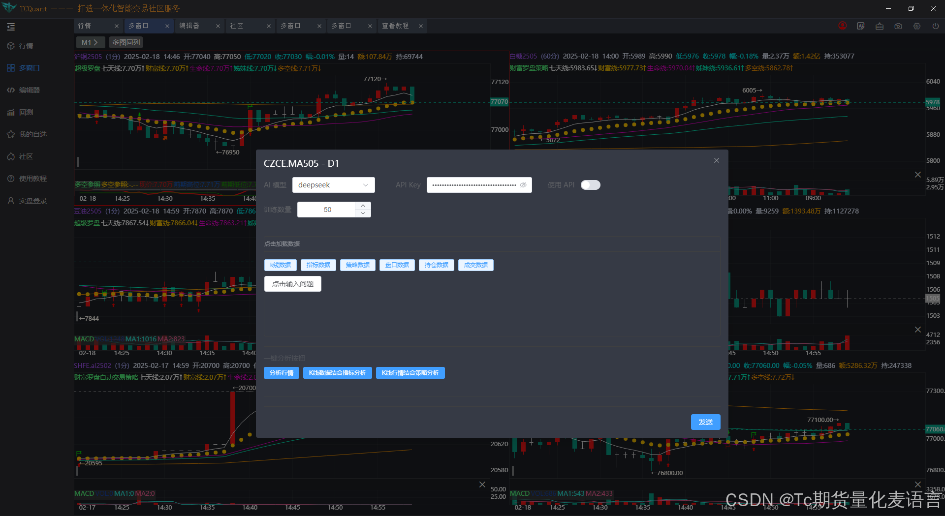The width and height of the screenshot is (945, 516).
Task: Close the 查看教程 tab
Action: [421, 26]
